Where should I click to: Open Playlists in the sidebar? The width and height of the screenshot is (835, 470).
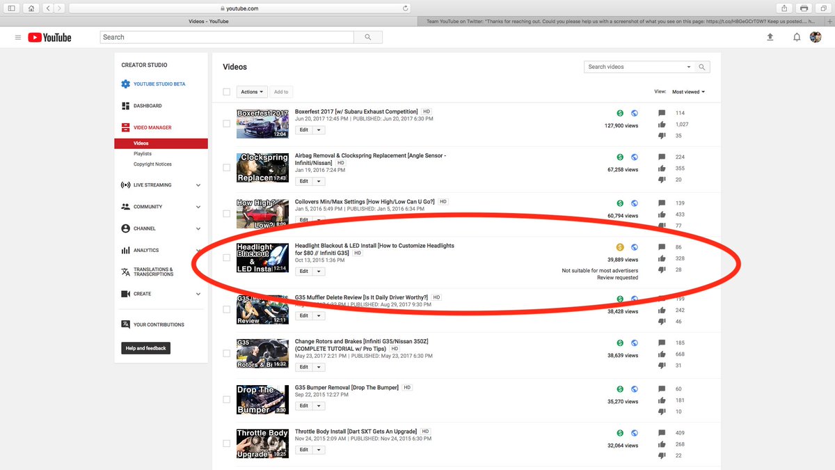point(143,154)
